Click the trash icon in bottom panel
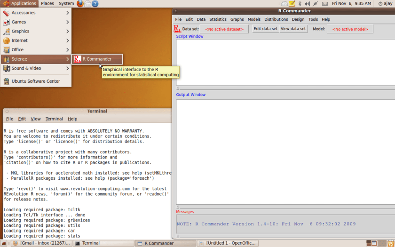This screenshot has width=395, height=247. click(390, 243)
